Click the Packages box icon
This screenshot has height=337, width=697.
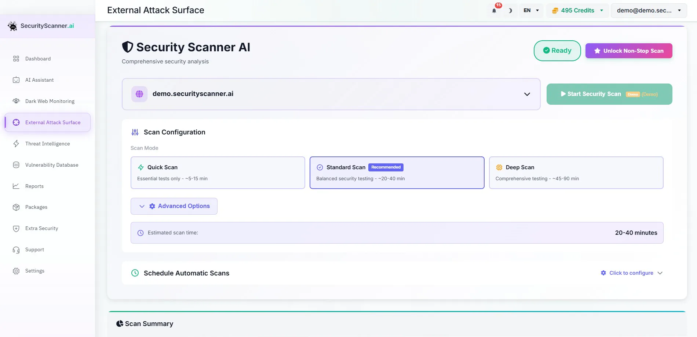click(x=16, y=207)
